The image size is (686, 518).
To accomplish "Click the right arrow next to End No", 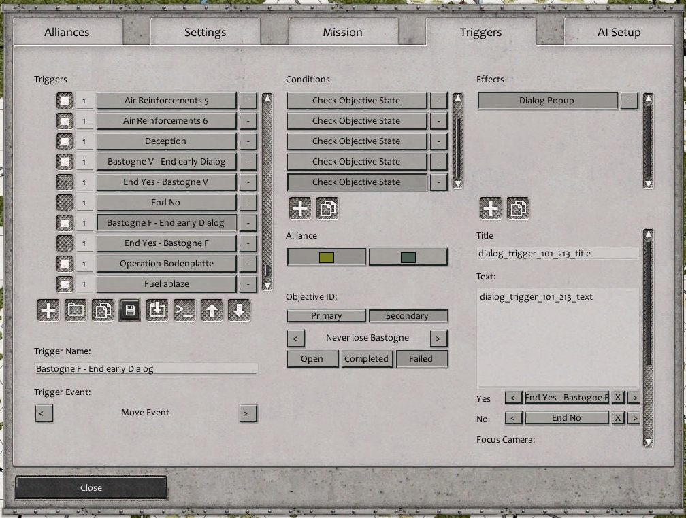I will [633, 417].
